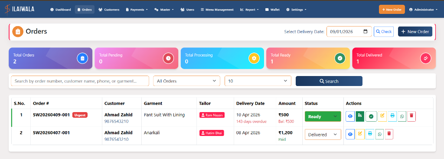This screenshot has height=159, width=444.
Task: Click the Total Ready card
Action: coord(308,58)
